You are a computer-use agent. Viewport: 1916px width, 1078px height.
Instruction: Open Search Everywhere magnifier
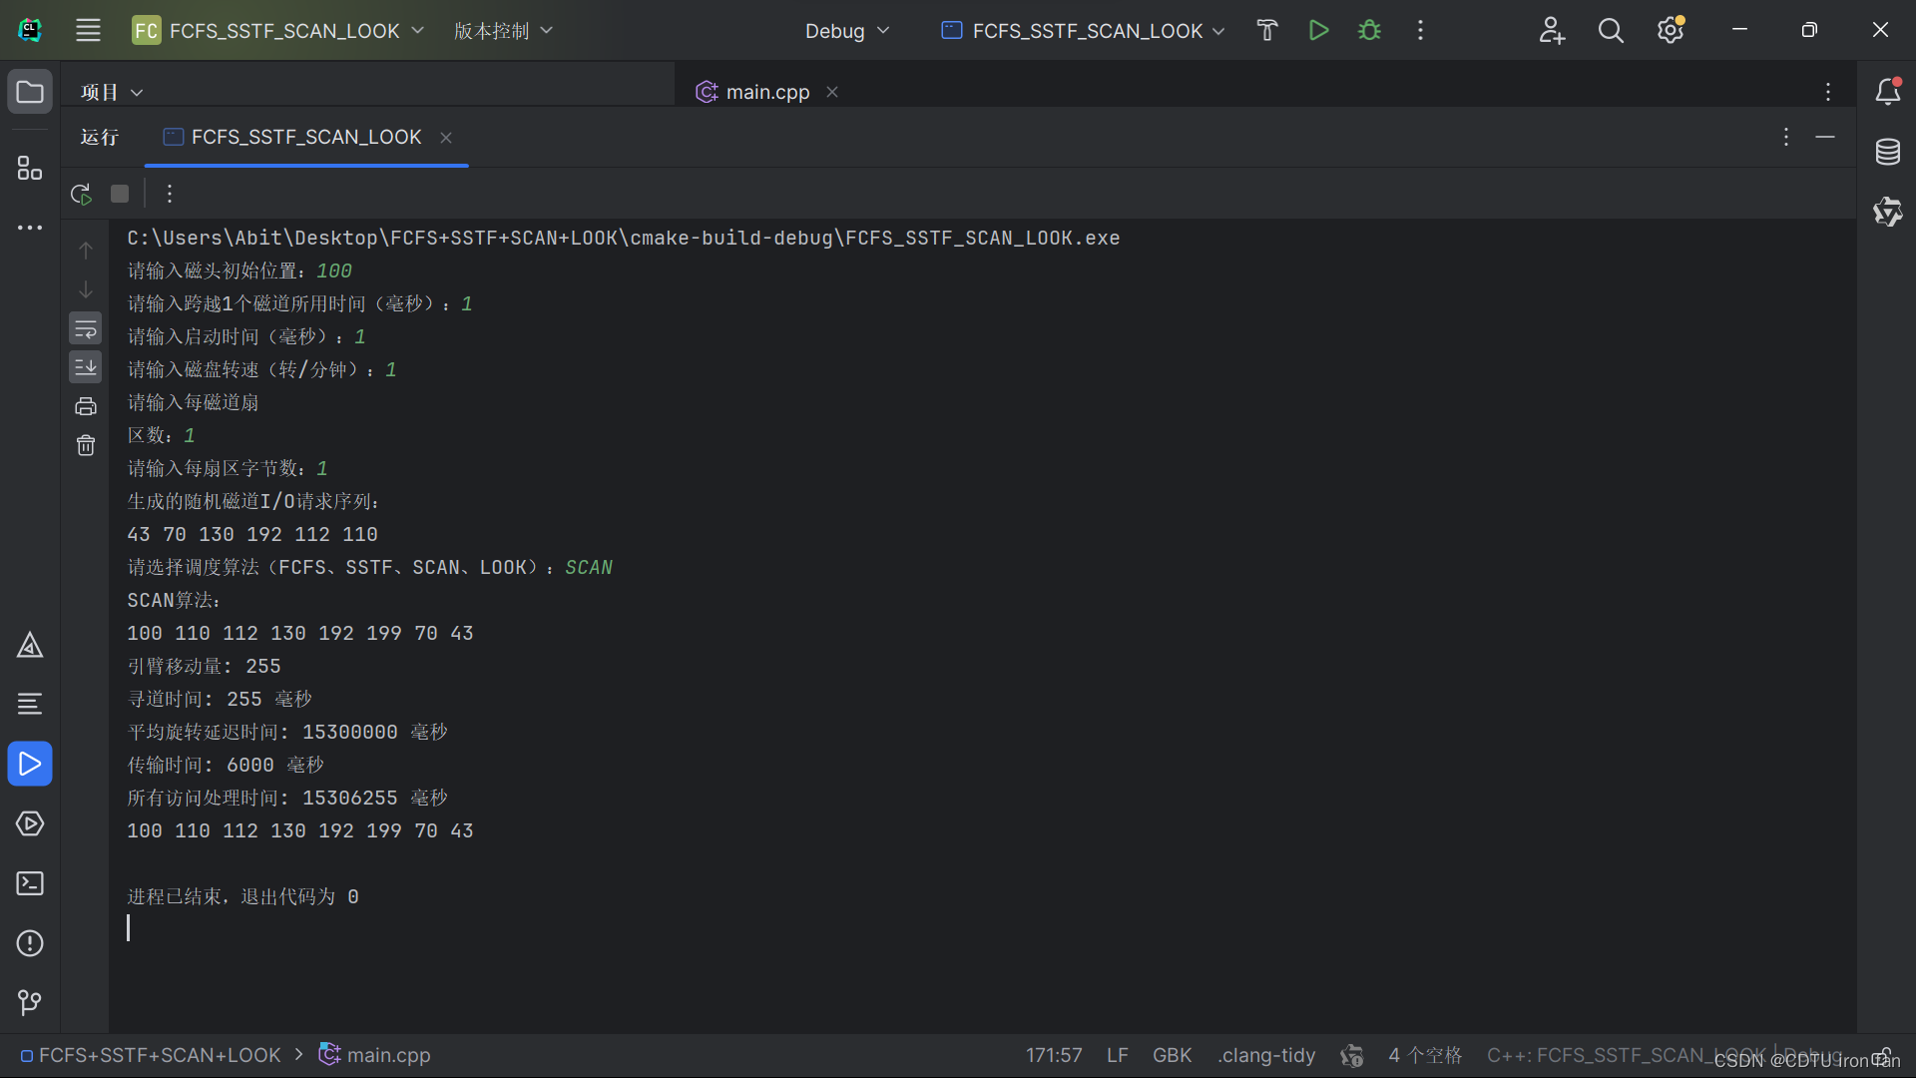pos(1611,30)
